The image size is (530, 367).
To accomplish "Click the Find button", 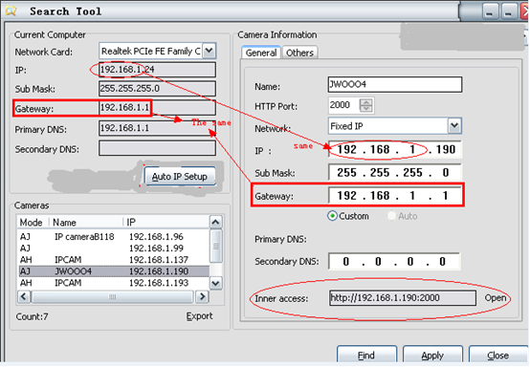I will click(x=366, y=356).
